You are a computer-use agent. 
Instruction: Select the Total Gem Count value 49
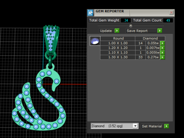(x=168, y=20)
